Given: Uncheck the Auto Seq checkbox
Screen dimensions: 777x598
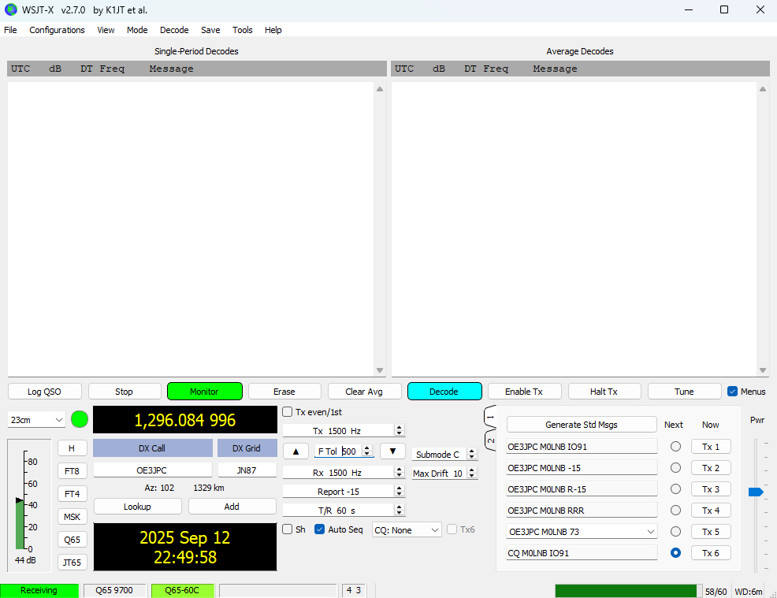Looking at the screenshot, I should coord(320,530).
